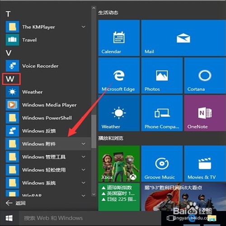
Task: Click the 搜索 Web 和 Windows search box
Action: pos(90,218)
